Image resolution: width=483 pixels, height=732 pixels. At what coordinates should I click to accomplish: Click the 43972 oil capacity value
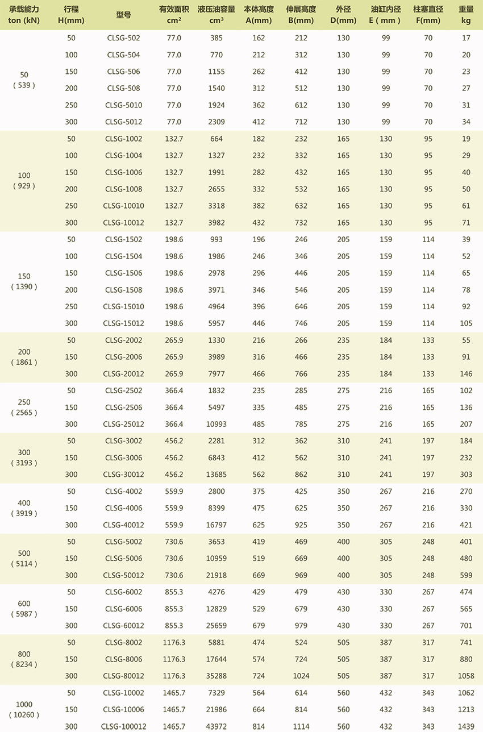pos(216,726)
